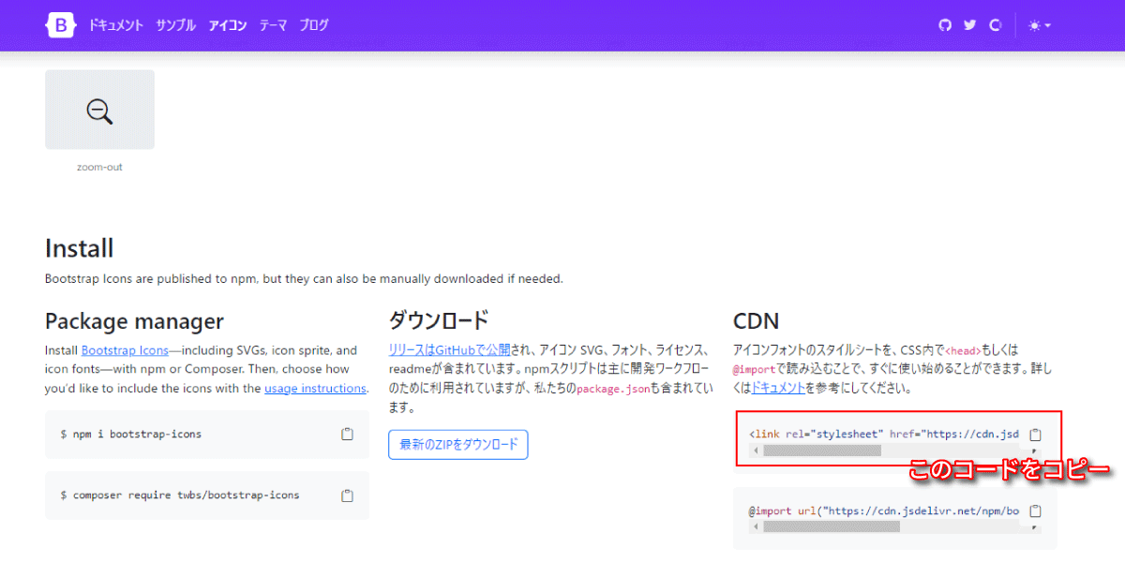Click the link stylesheet code scrollbar
The image size is (1125, 562).
click(822, 451)
